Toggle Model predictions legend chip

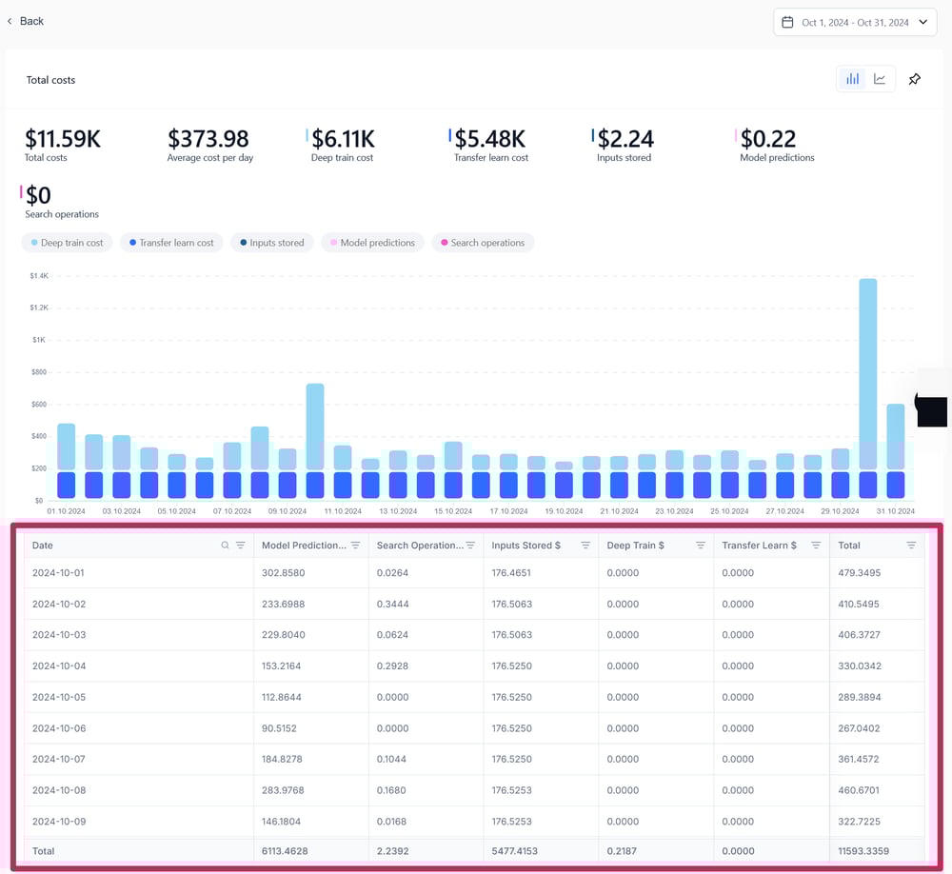click(x=372, y=243)
